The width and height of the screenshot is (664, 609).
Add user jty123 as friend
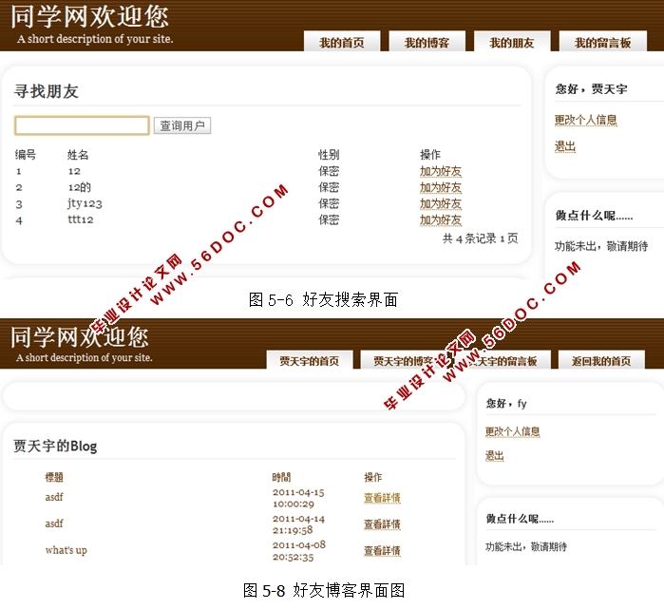click(441, 204)
